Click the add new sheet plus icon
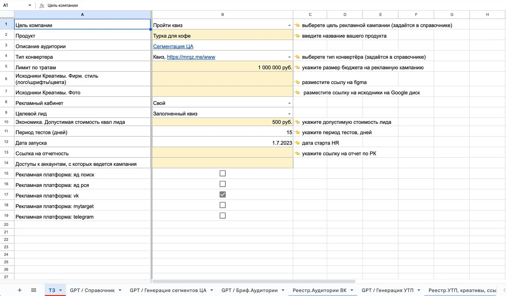This screenshot has height=296, width=506. point(20,290)
